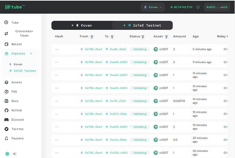The height and width of the screenshot is (158, 235).
Task: Click the IoTeX icon beside 0xa04...b883 in 19 minutes row
Action: point(107,127)
